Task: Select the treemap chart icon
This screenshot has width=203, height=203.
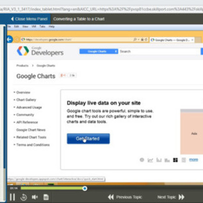Action: [x=175, y=160]
